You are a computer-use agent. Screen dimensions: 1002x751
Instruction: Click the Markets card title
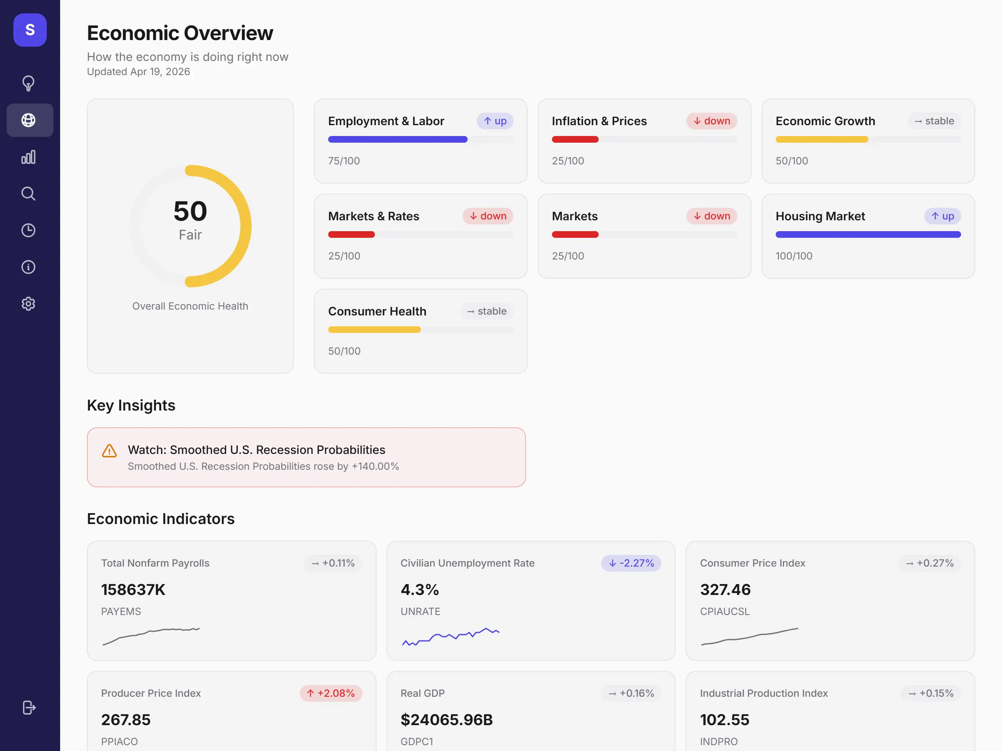point(574,216)
